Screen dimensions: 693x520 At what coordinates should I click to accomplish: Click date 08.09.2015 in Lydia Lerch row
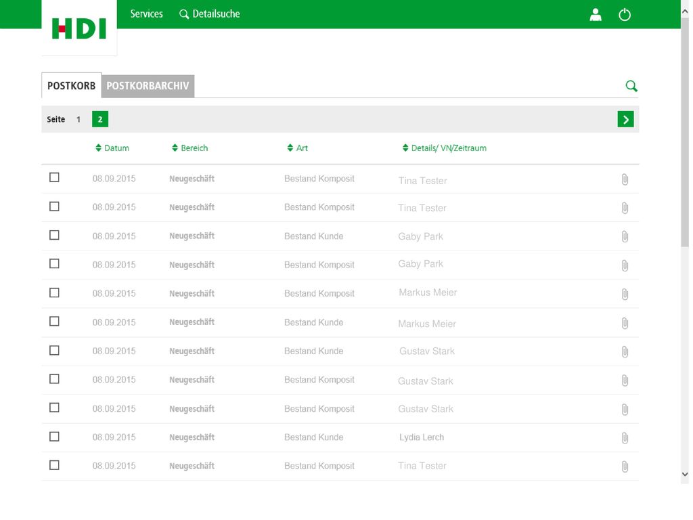coord(114,437)
